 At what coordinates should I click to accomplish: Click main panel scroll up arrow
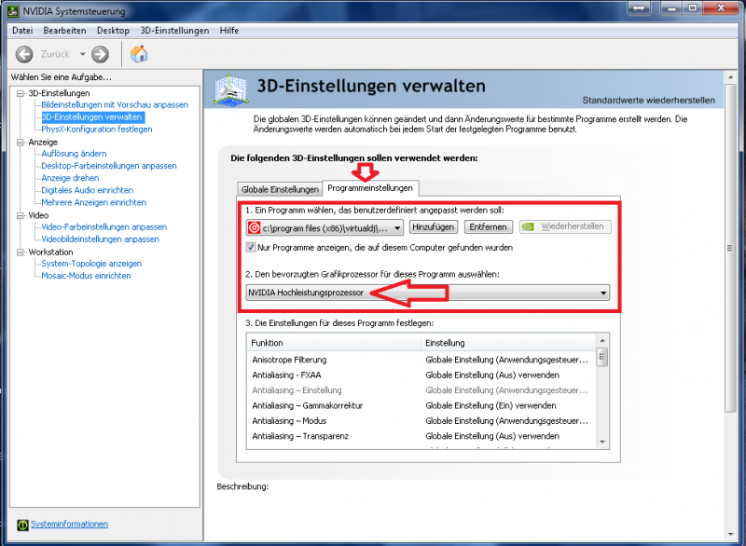click(x=730, y=77)
